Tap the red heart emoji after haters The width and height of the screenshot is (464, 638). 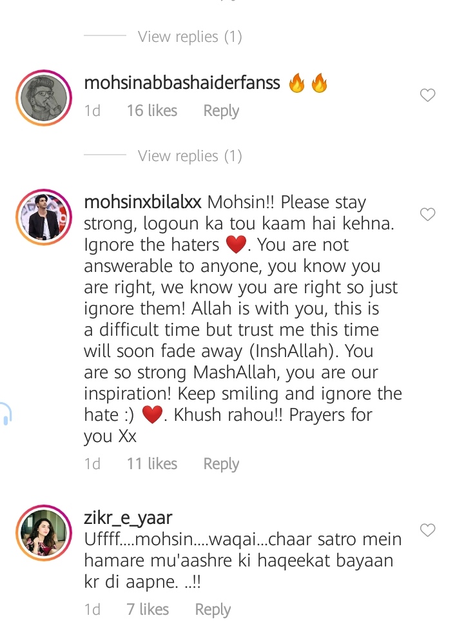(236, 244)
